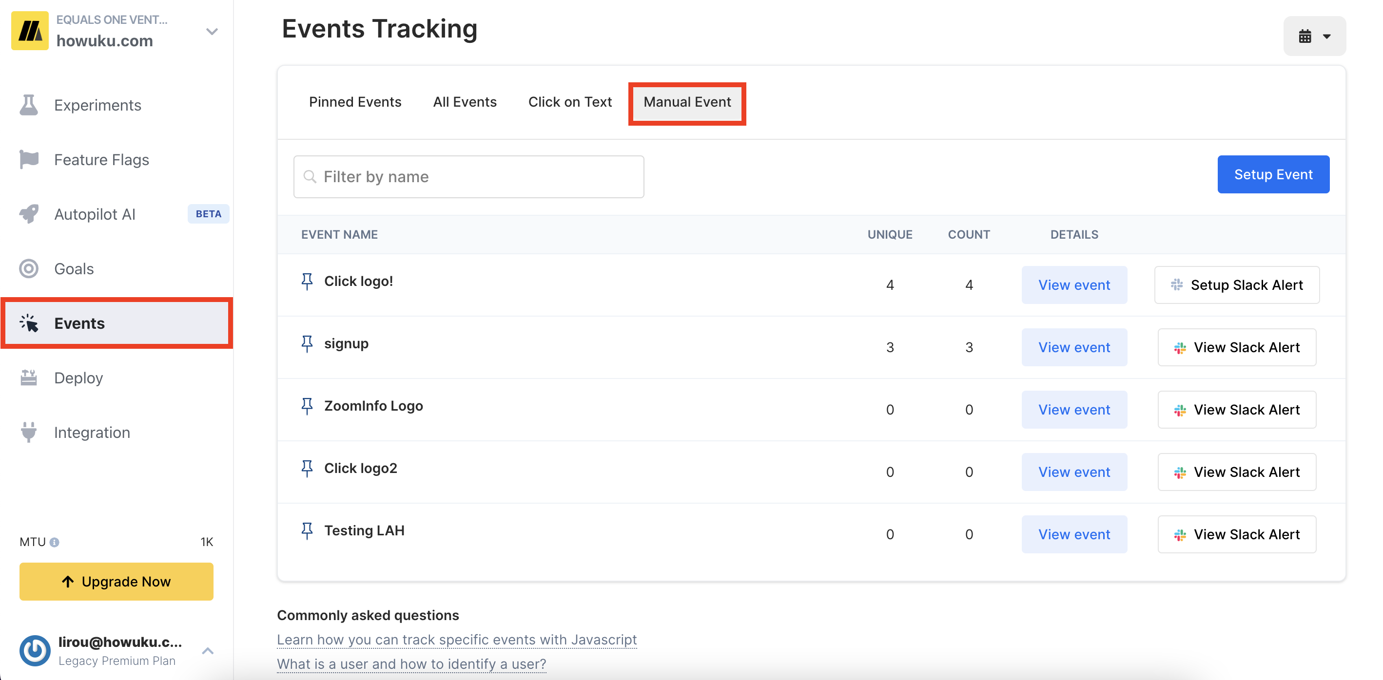This screenshot has height=680, width=1383.
Task: Toggle pin for ZoomInfo Logo event
Action: point(307,406)
